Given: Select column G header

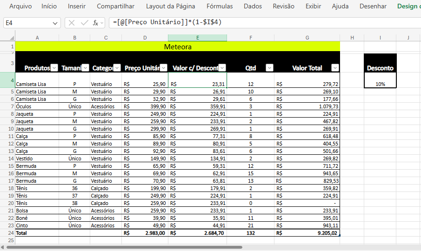Looking at the screenshot, I should (307, 38).
